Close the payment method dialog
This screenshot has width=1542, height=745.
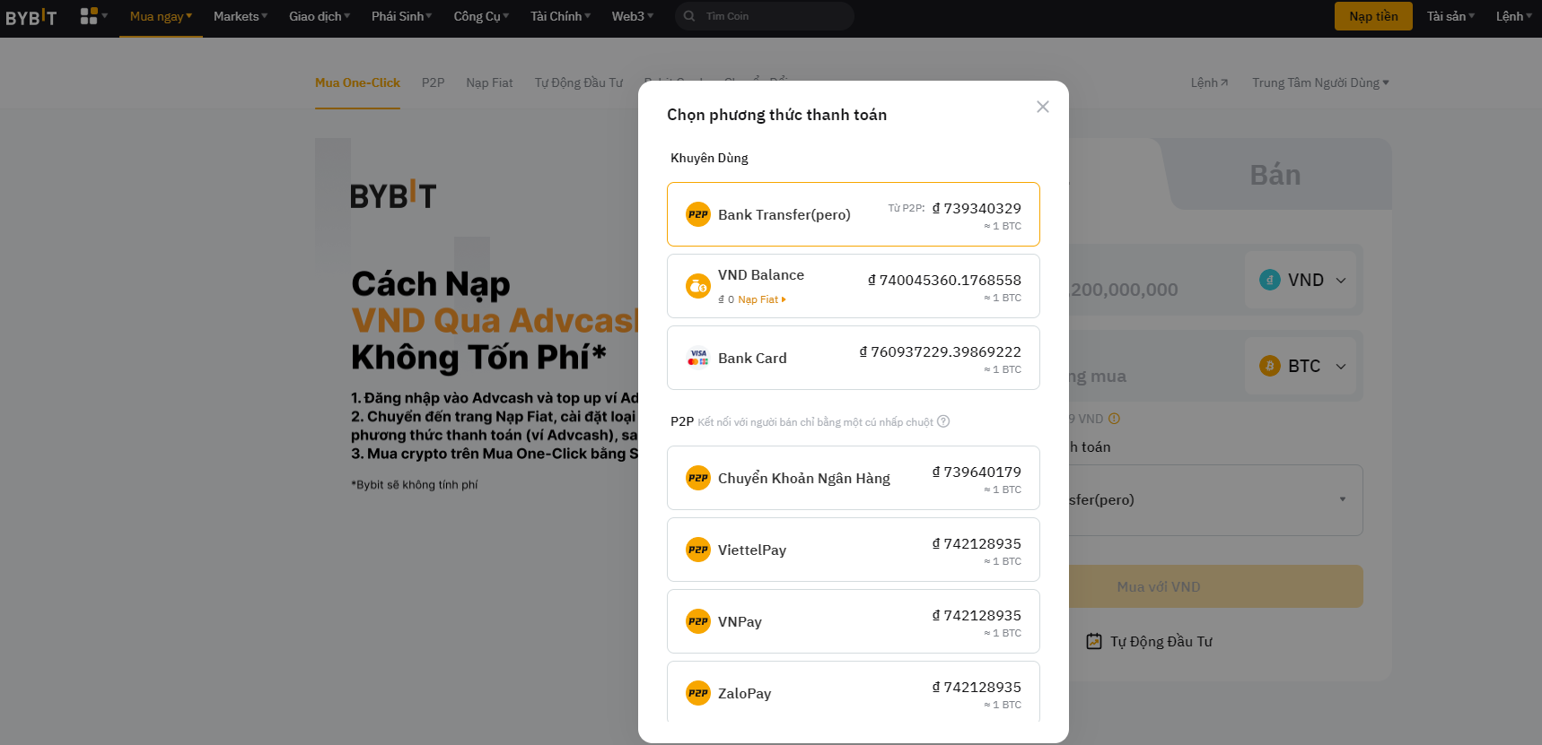coord(1042,107)
